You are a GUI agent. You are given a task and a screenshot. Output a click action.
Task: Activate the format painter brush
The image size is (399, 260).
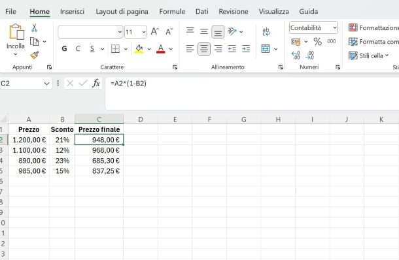pos(35,55)
